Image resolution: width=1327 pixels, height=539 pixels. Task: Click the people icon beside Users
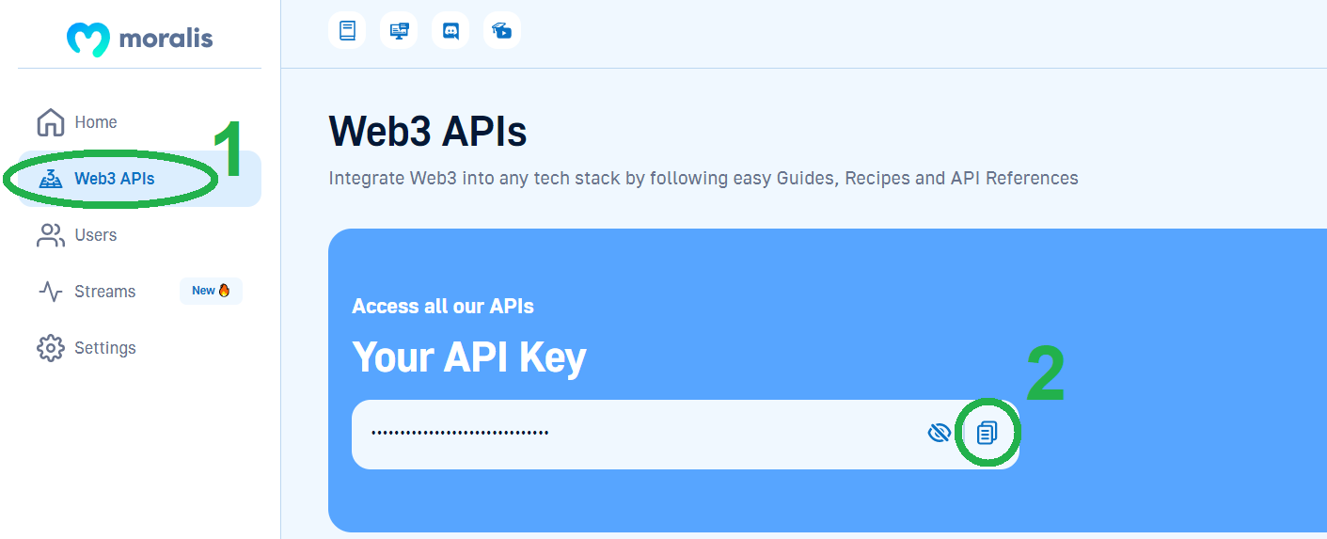pyautogui.click(x=50, y=235)
